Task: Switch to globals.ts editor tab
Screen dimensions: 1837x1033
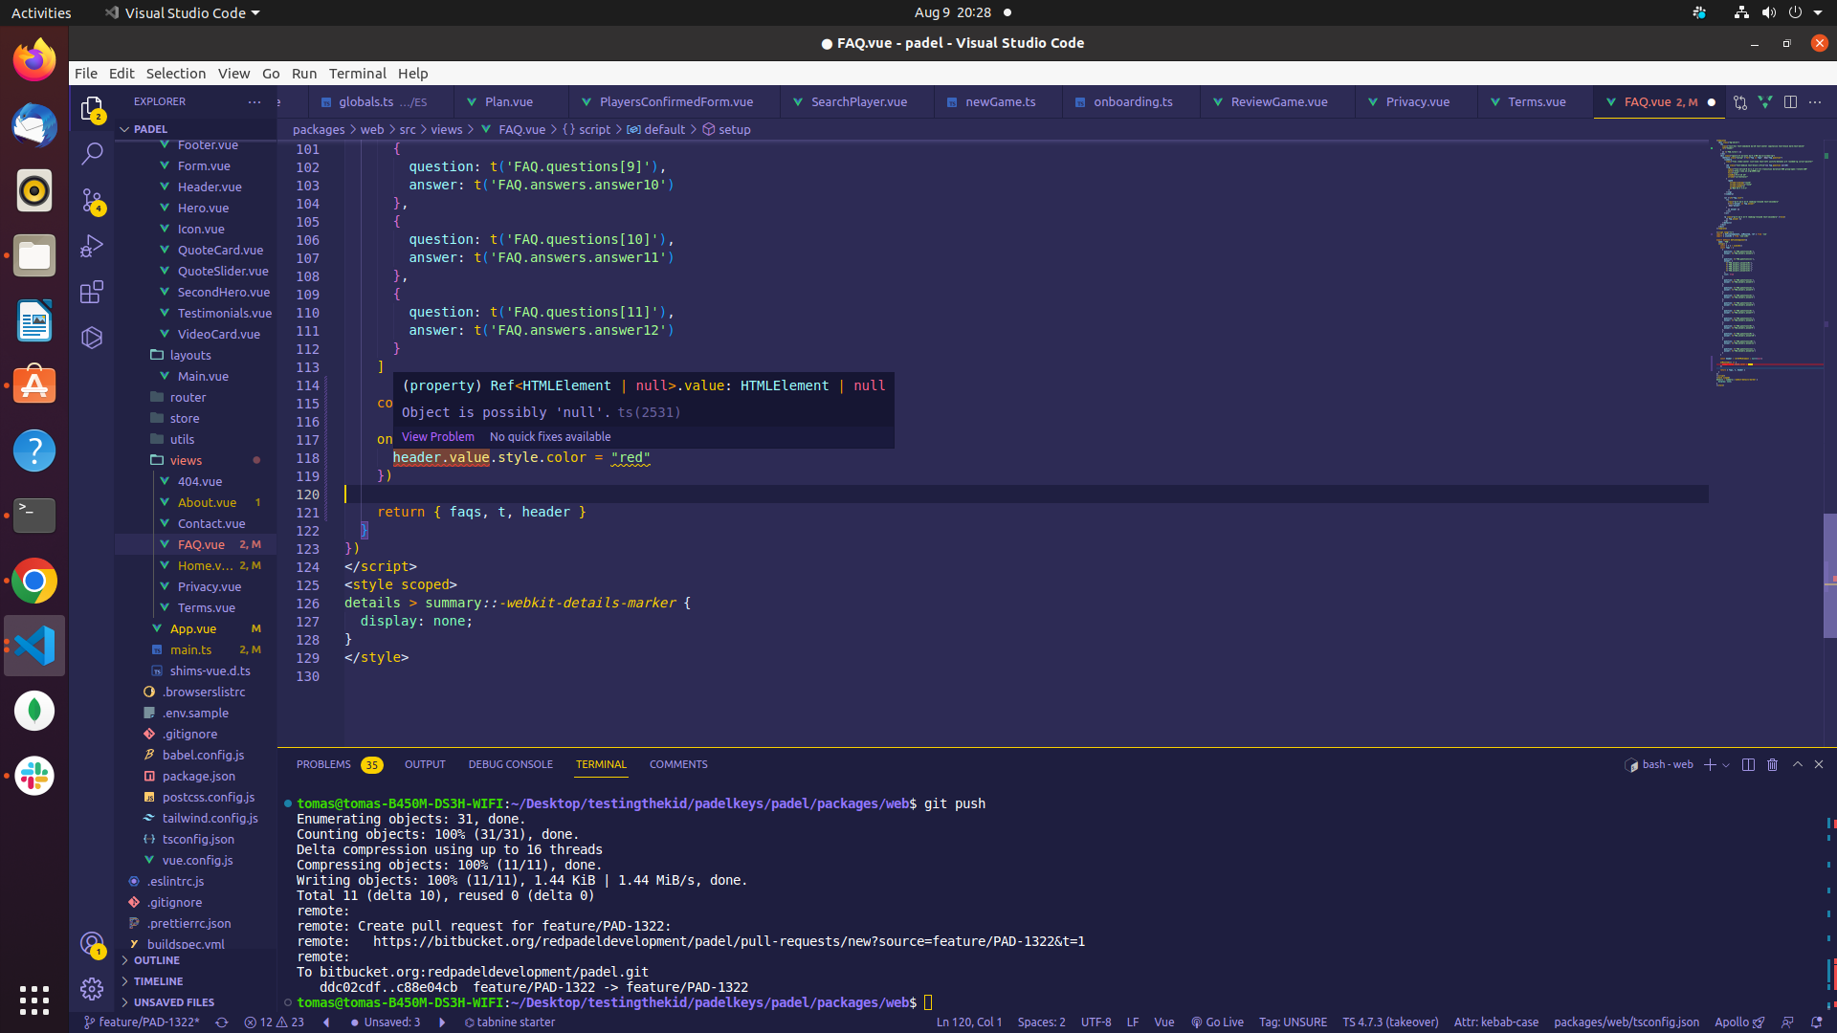Action: [382, 101]
